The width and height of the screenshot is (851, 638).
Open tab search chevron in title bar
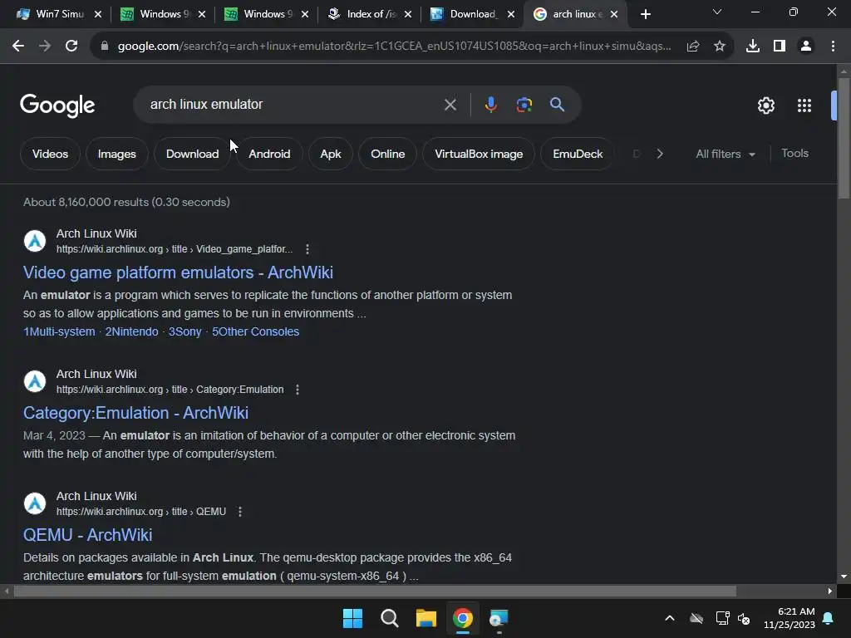coord(717,12)
